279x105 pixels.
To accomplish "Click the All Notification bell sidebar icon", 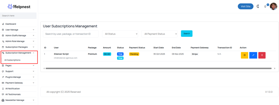I will 3,89.
